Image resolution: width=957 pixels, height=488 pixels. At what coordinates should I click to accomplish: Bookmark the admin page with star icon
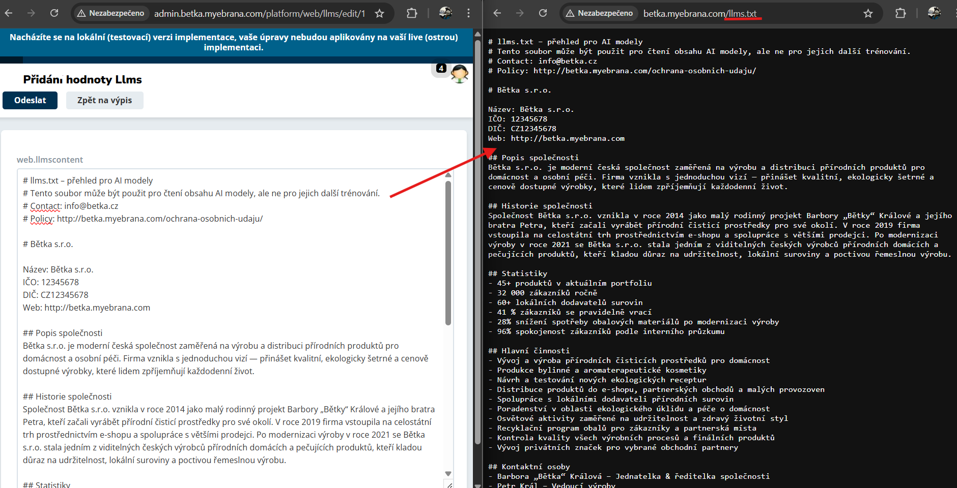coord(379,14)
